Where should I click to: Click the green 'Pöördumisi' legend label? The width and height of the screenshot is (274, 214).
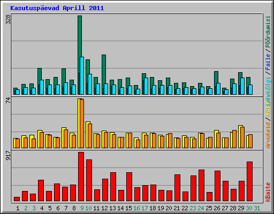point(268,32)
